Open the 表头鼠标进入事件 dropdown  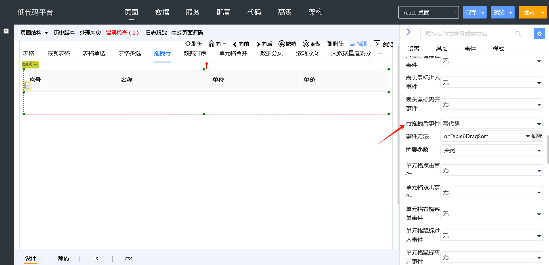(x=491, y=83)
